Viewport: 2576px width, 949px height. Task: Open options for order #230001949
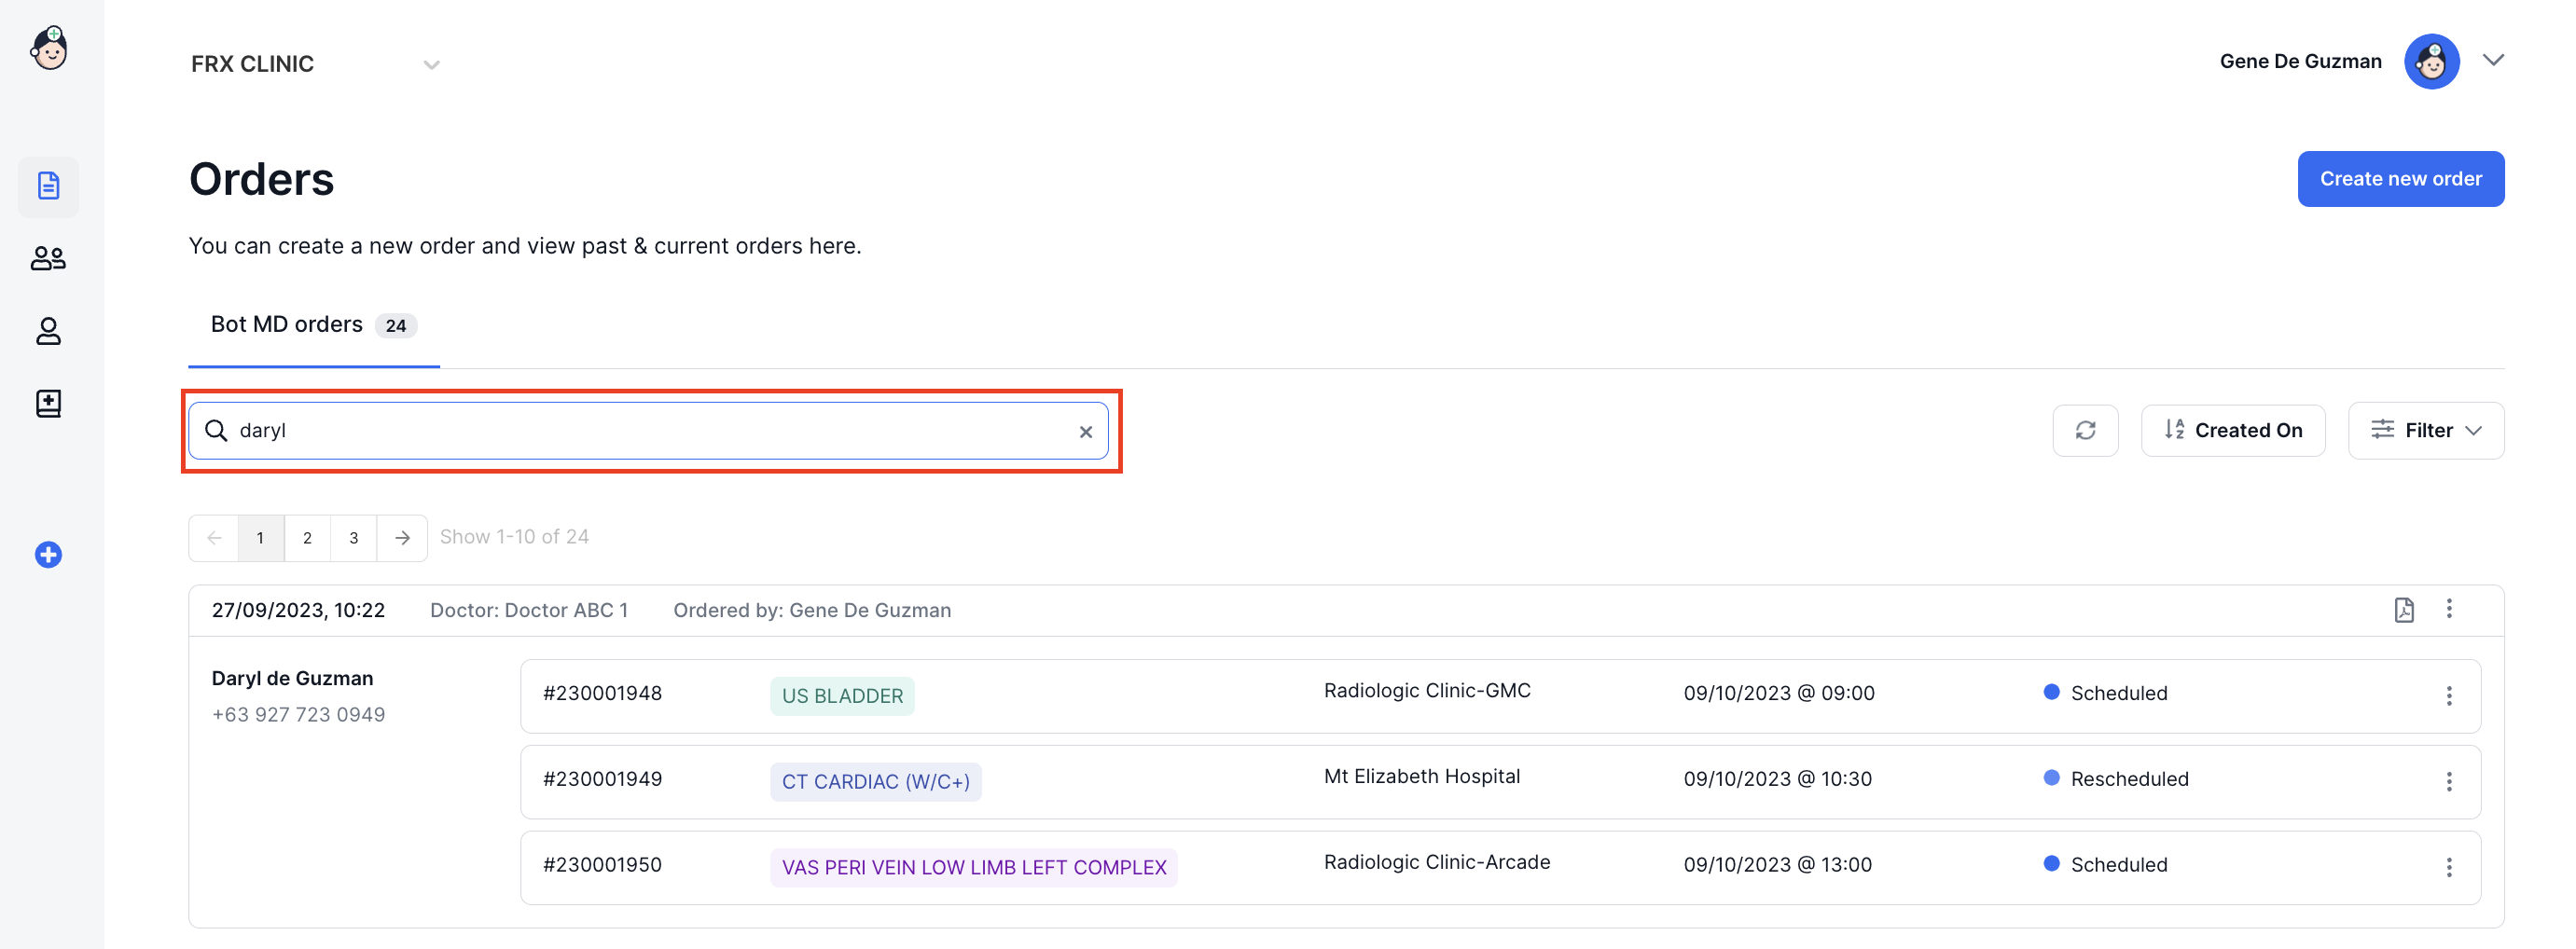tap(2449, 782)
